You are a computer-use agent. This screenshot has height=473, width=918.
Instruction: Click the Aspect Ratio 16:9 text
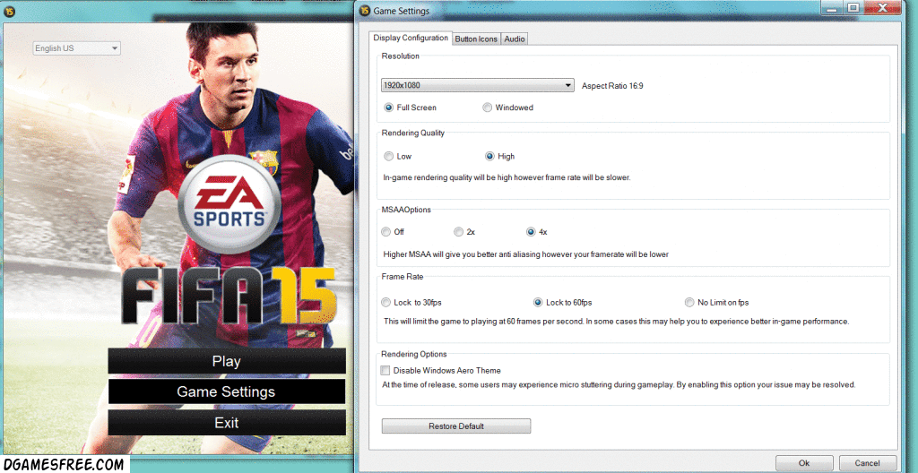click(612, 85)
